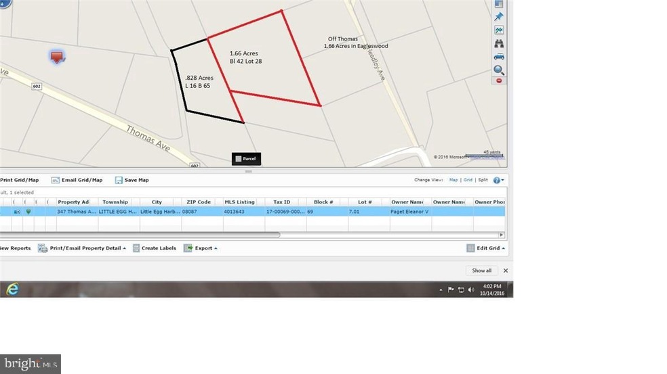Click the pushpin tool in map toolbar

pos(499,17)
